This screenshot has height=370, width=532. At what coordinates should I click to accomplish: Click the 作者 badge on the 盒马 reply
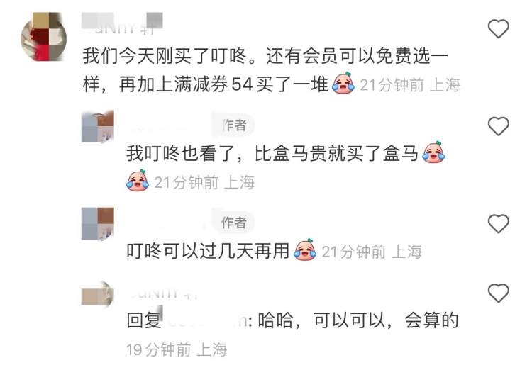click(233, 125)
